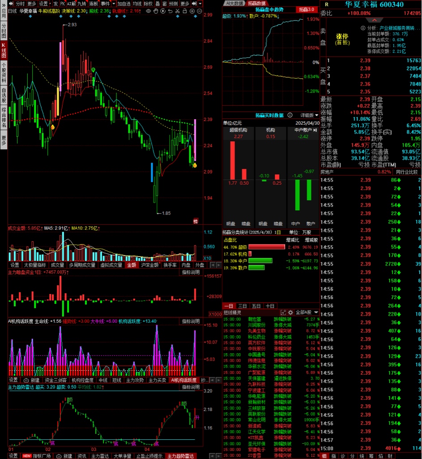Click the 除权 toolbar button
The height and width of the screenshot is (459, 422).
(x=148, y=4)
